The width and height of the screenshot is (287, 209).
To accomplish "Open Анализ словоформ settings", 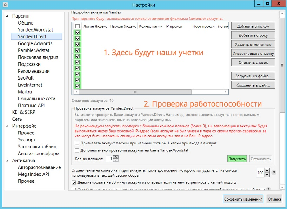I will pos(39,154).
